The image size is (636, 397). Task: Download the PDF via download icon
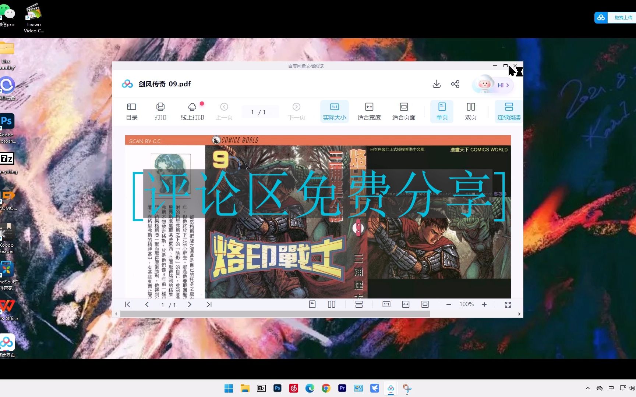coord(437,84)
